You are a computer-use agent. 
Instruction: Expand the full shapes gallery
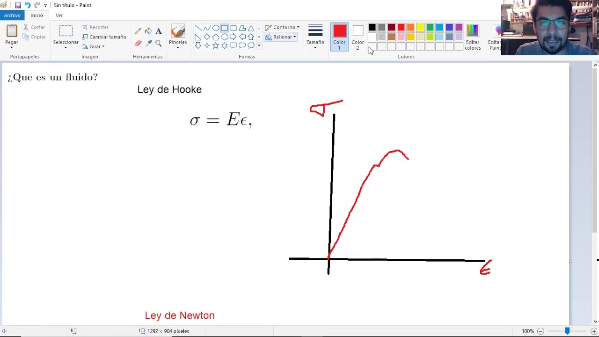[x=259, y=46]
